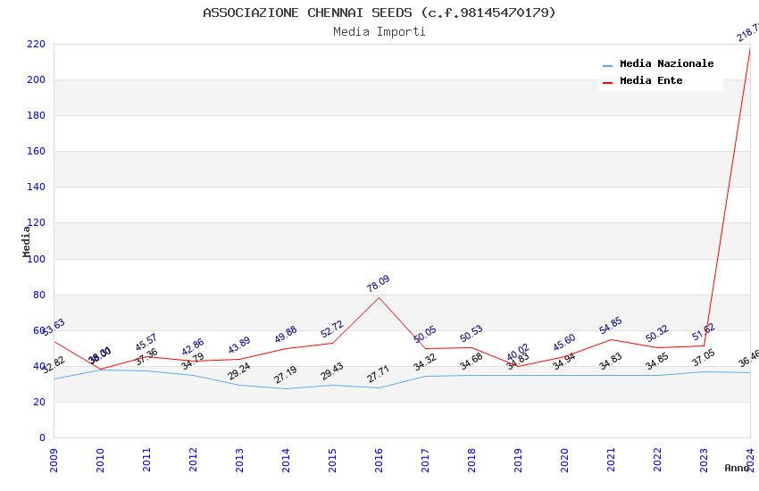Select the Media Ente legend label
759x491 pixels.
(x=651, y=80)
